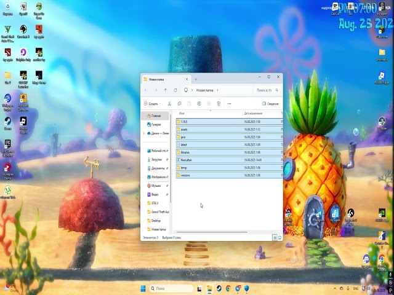Image resolution: width=394 pixels, height=295 pixels.
Task: Go up one level with the up arrow
Action: click(166, 90)
